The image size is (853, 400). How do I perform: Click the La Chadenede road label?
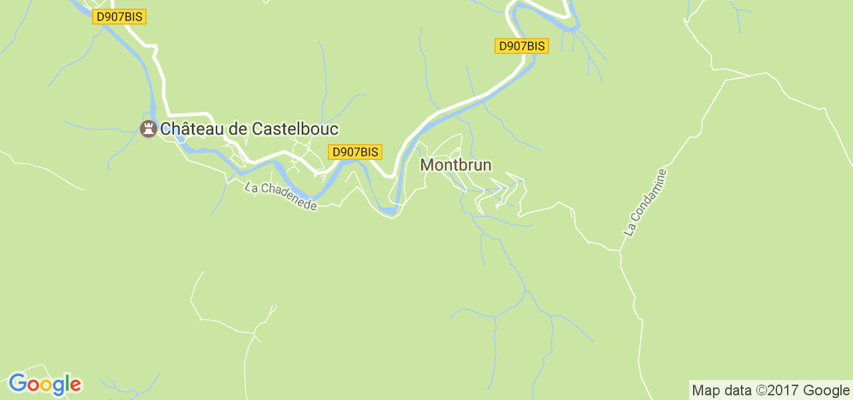[281, 197]
